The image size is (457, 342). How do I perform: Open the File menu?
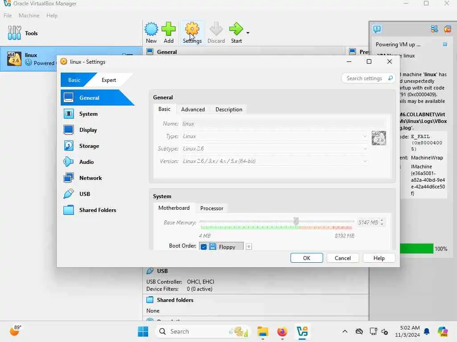point(8,16)
